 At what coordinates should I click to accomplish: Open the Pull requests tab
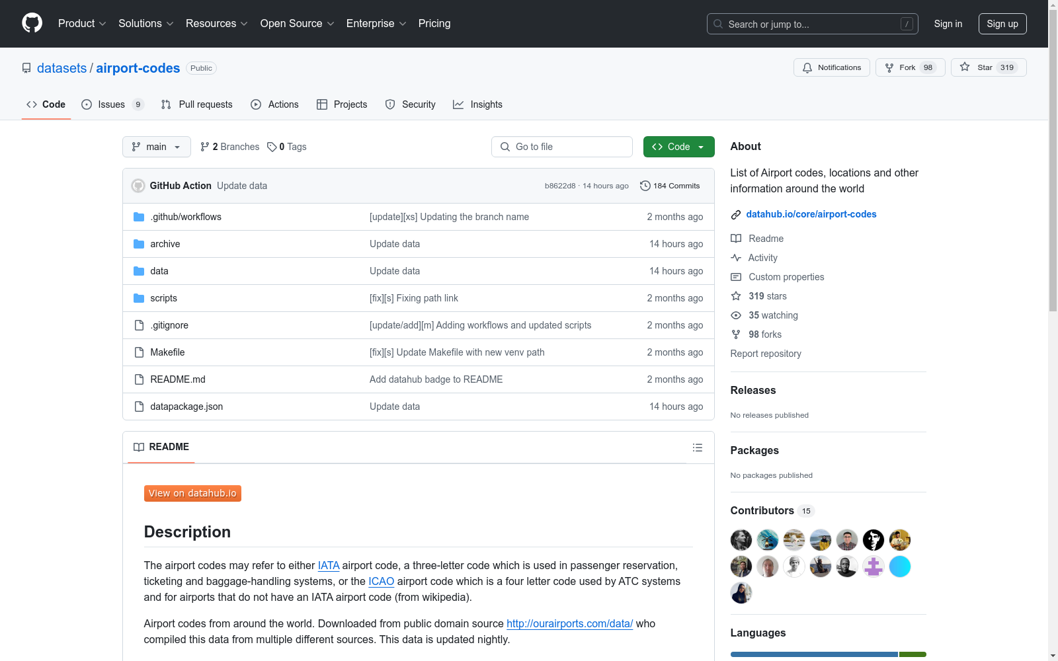click(197, 104)
